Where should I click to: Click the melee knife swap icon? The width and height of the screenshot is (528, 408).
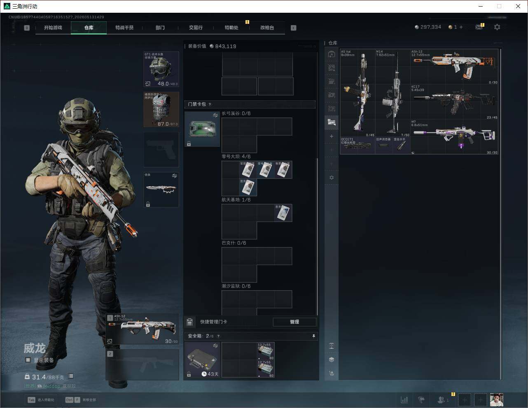point(174,176)
